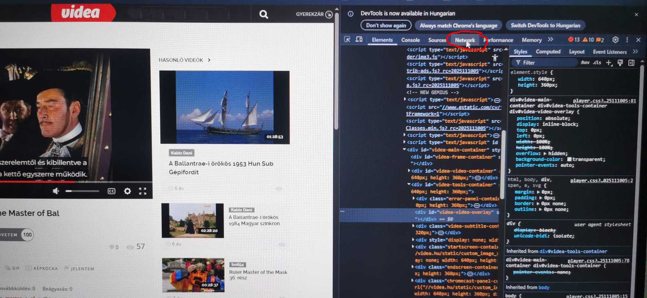The width and height of the screenshot is (647, 298).
Task: Mute the video with the speaker icon
Action: tap(56, 191)
